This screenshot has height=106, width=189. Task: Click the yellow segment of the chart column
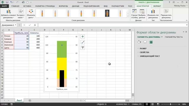(x=62, y=64)
